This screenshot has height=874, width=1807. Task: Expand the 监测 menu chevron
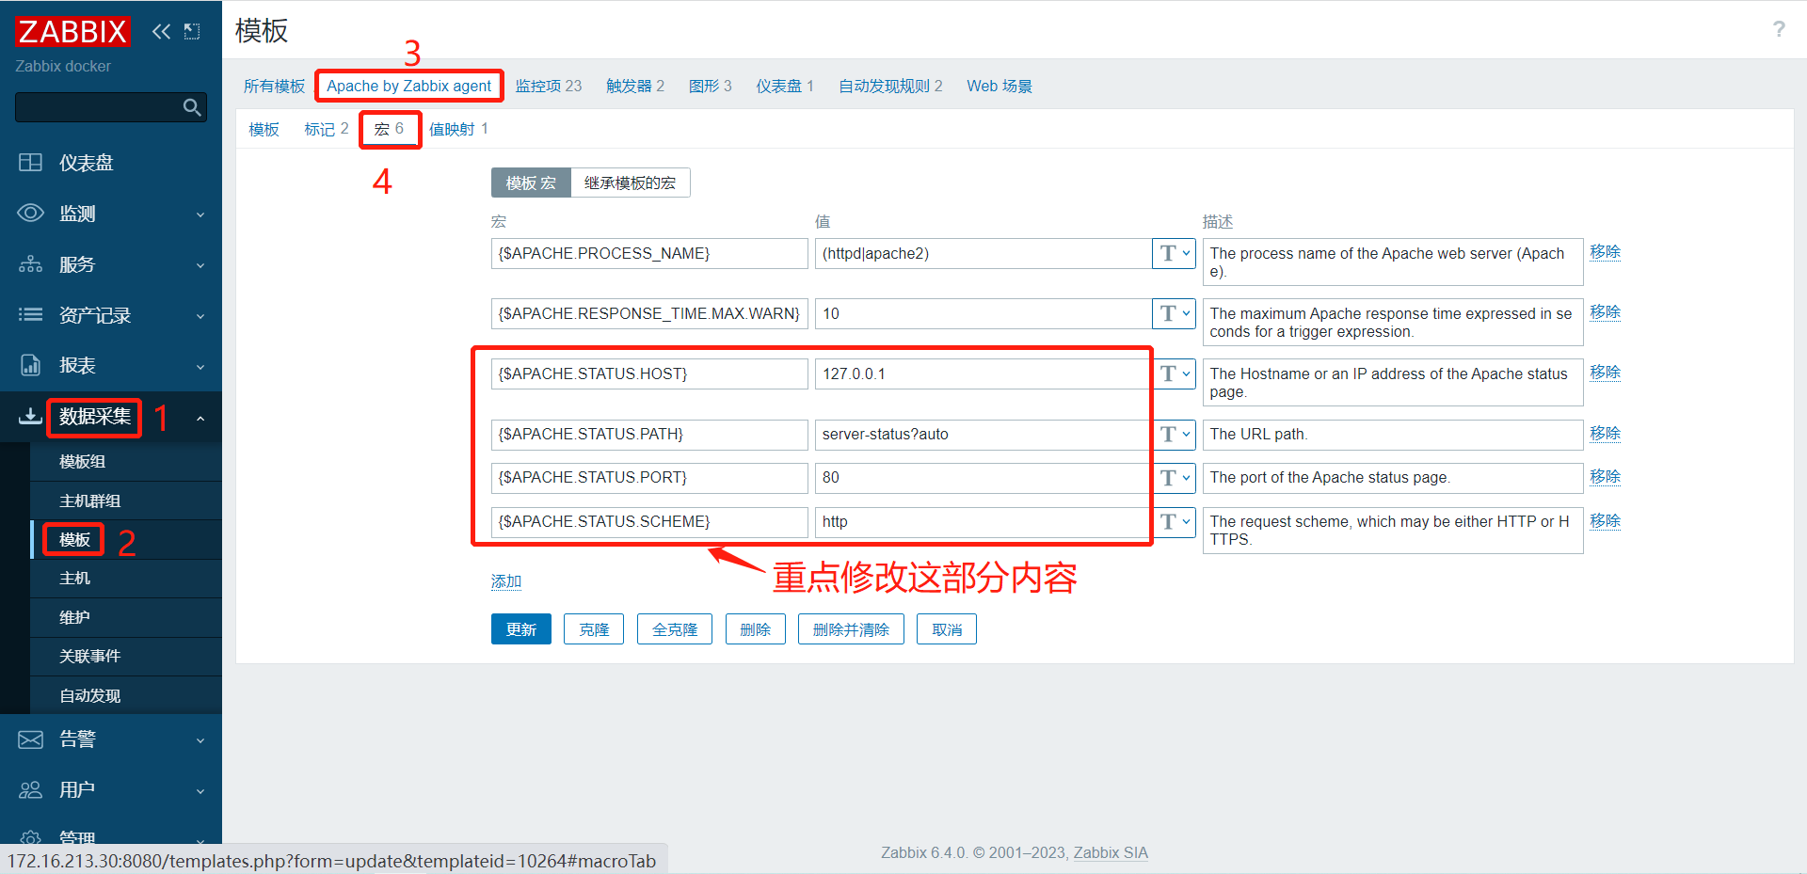coord(200,215)
